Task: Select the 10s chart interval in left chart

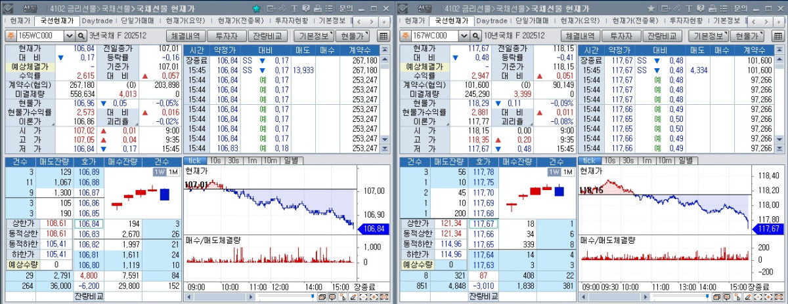Action: (x=215, y=161)
